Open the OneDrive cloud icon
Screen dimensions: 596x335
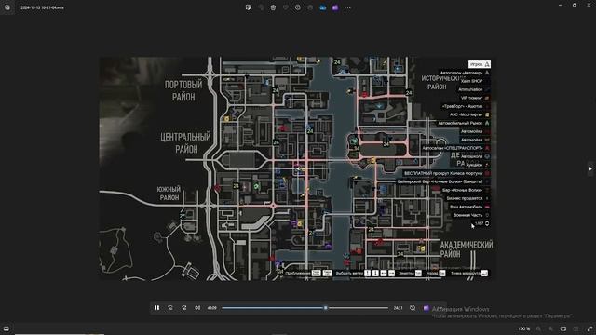323,7
